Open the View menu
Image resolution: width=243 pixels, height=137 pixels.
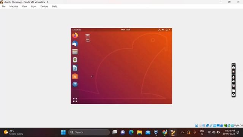(x=24, y=6)
